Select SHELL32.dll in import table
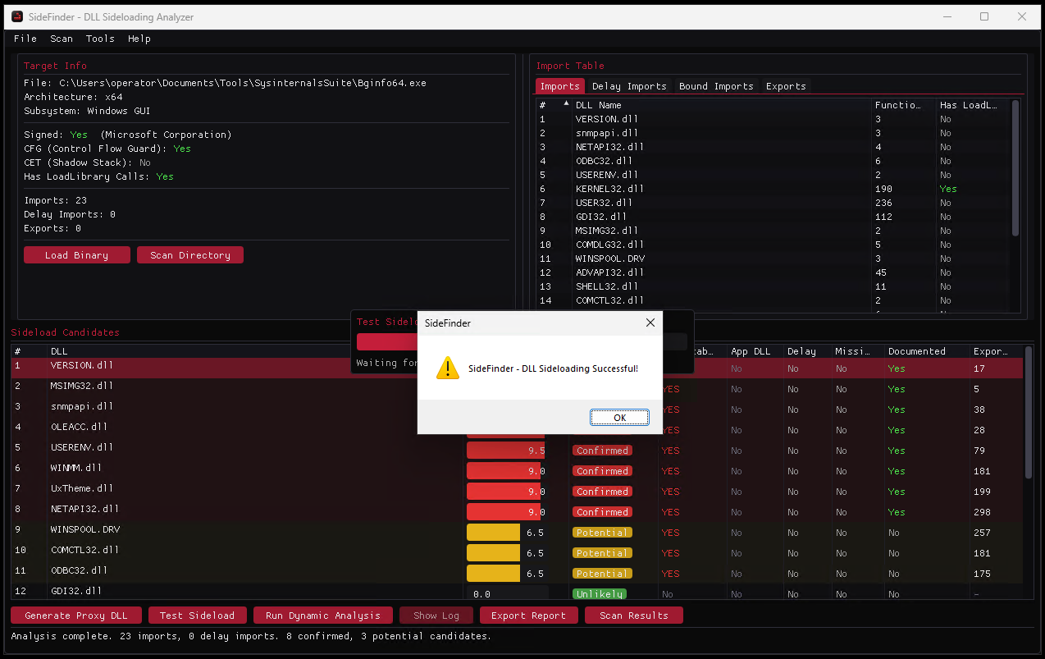The image size is (1045, 659). tap(774, 286)
